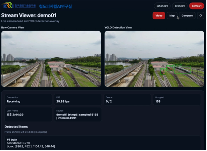207x151 pixels.
Task: Click the Last Frame time card
Action: click(x=28, y=115)
